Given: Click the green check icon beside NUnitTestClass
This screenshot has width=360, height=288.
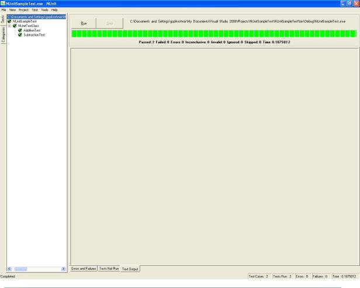Looking at the screenshot, I should [x=15, y=26].
